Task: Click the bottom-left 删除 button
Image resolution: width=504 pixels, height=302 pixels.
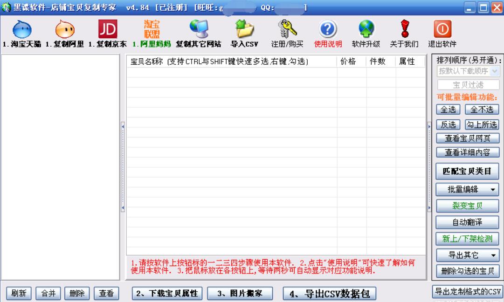Action: pyautogui.click(x=77, y=293)
